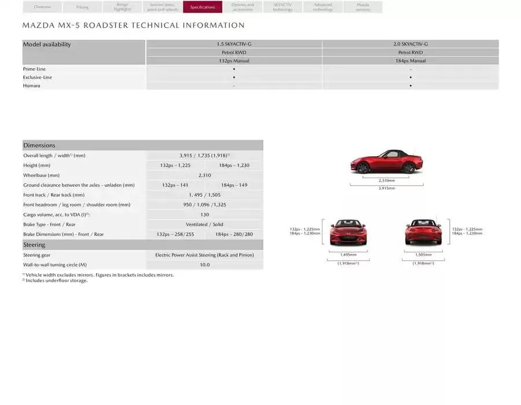Open Options and accessories tab
The width and height of the screenshot is (521, 405).
[x=243, y=7]
